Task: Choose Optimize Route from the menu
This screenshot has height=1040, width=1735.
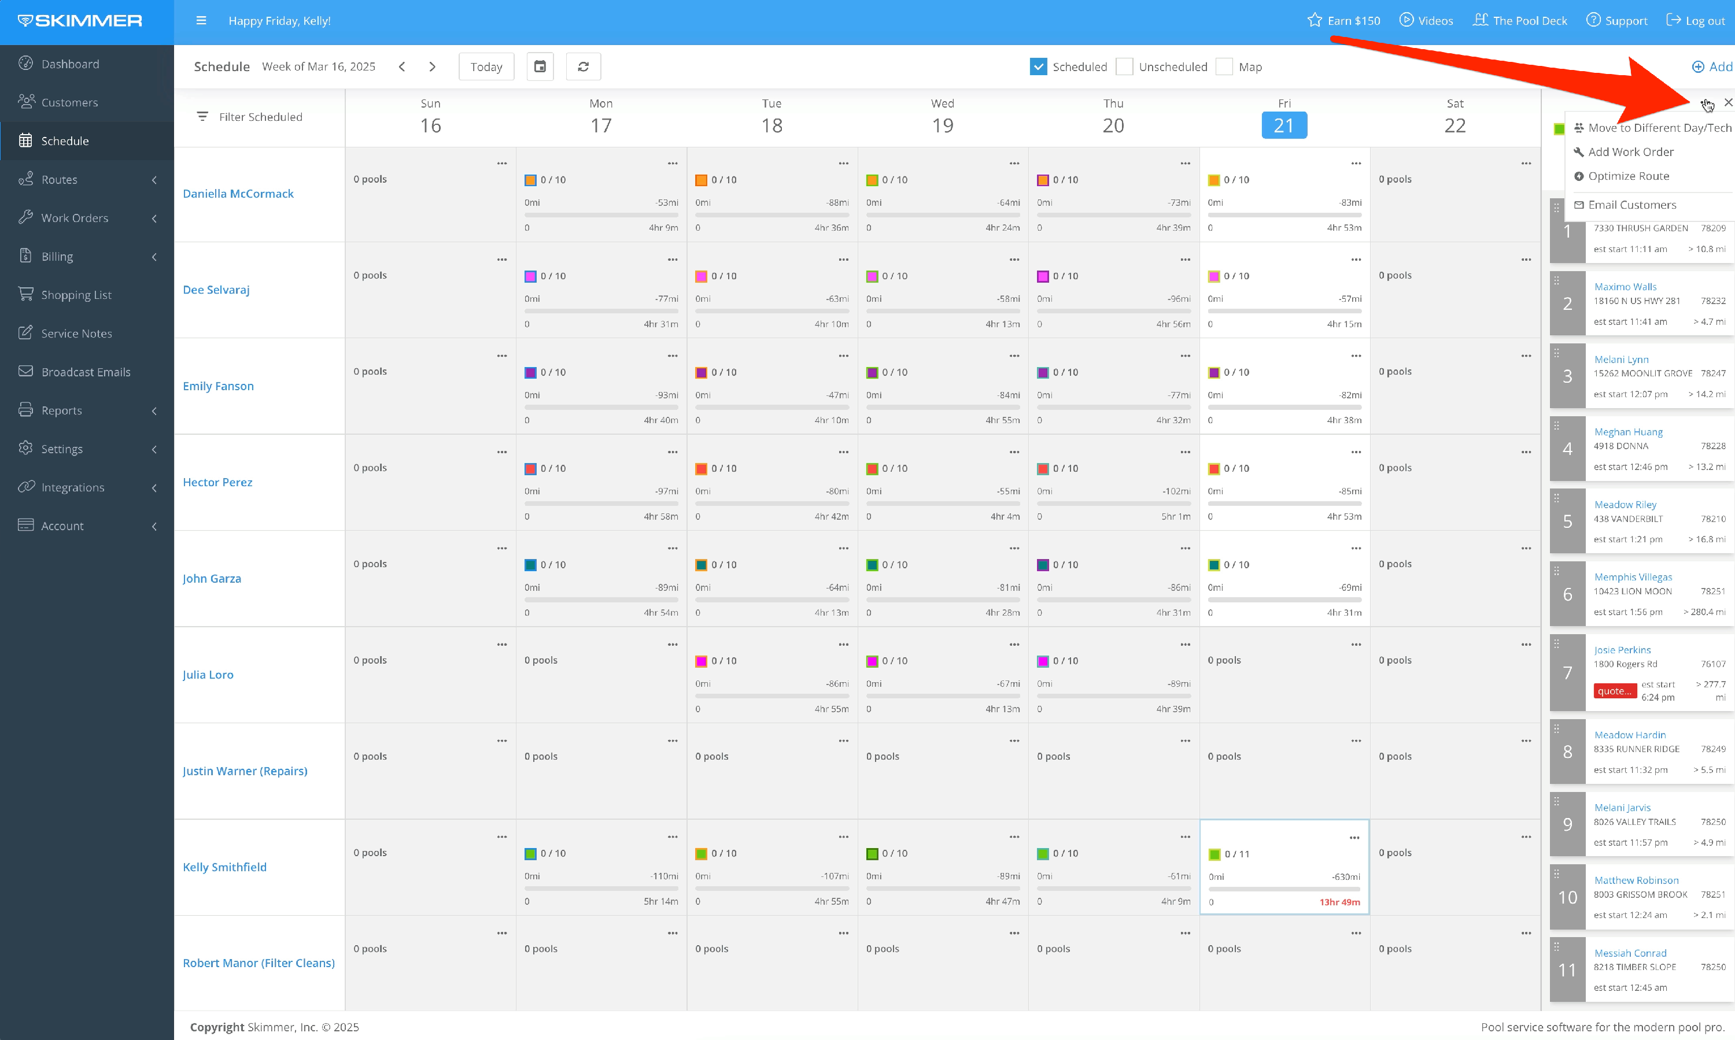Action: click(x=1628, y=176)
